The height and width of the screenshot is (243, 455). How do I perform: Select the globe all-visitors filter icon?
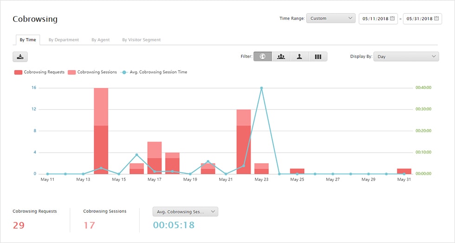(x=263, y=57)
